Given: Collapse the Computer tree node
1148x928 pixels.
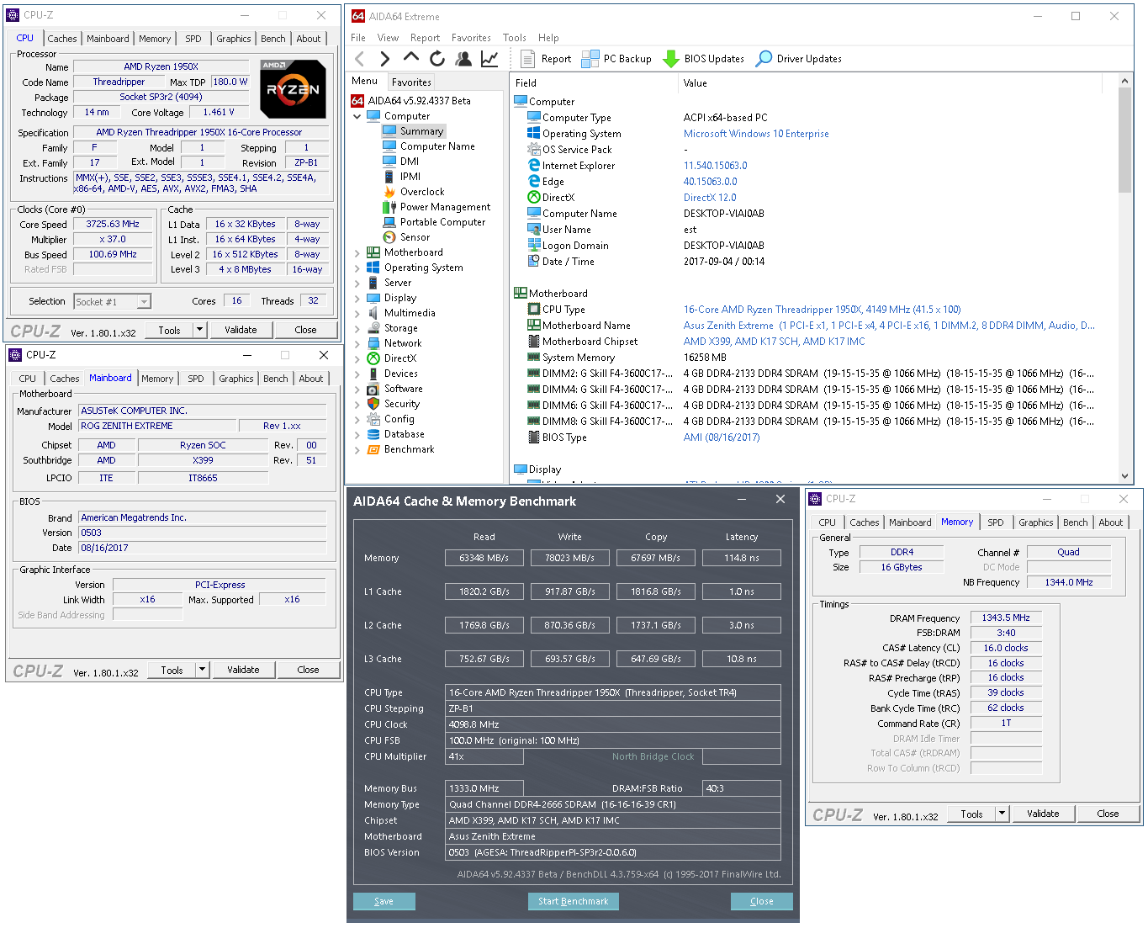Looking at the screenshot, I should [x=357, y=116].
